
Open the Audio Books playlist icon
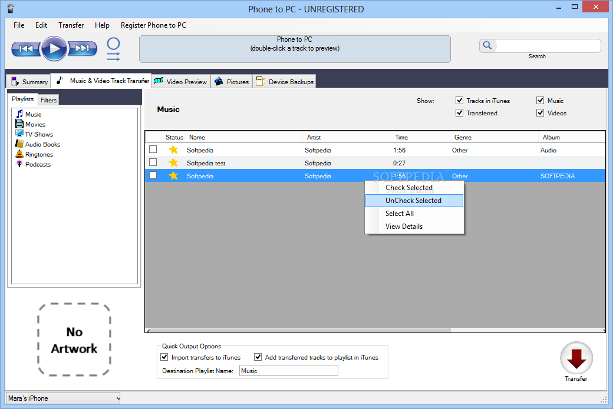coord(19,144)
